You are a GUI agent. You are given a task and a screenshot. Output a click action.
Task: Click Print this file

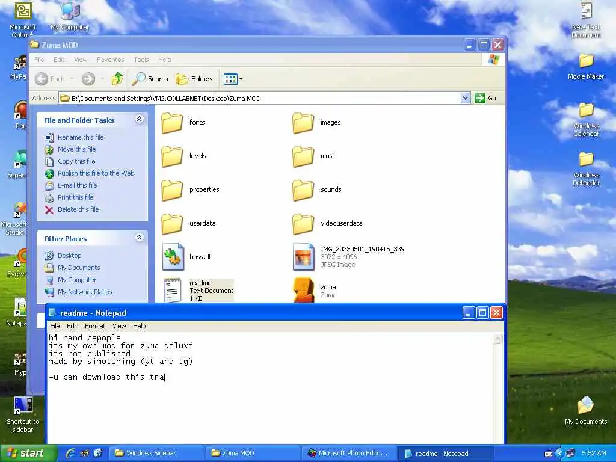click(x=75, y=197)
